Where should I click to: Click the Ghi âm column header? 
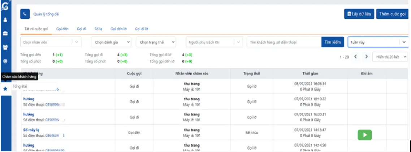tap(367, 74)
